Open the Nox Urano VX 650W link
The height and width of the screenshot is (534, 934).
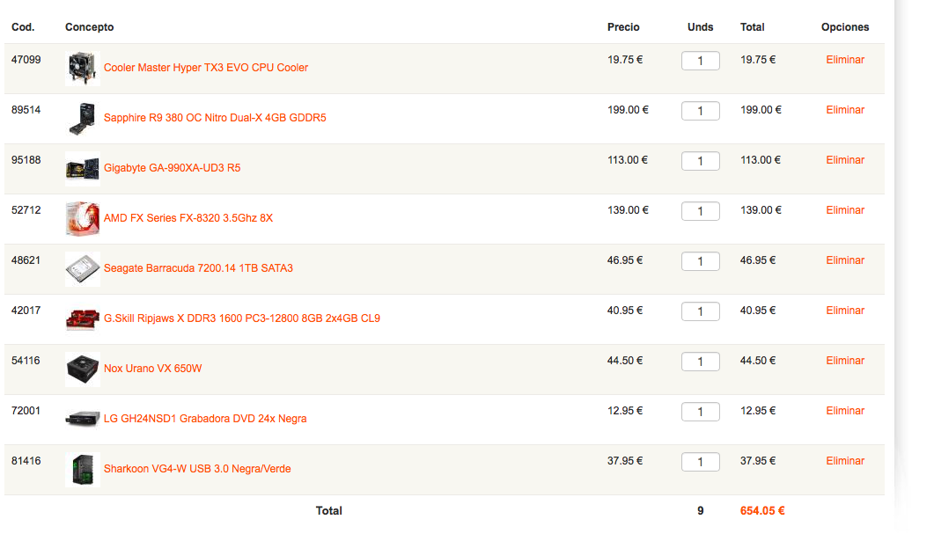coord(152,369)
